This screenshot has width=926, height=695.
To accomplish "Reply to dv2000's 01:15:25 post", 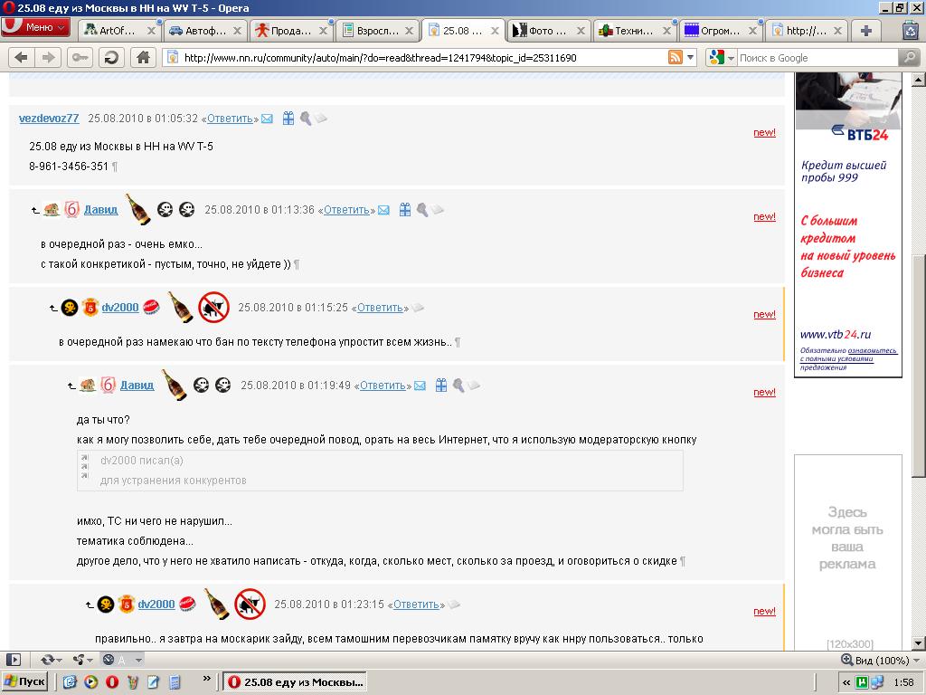I will click(x=380, y=308).
